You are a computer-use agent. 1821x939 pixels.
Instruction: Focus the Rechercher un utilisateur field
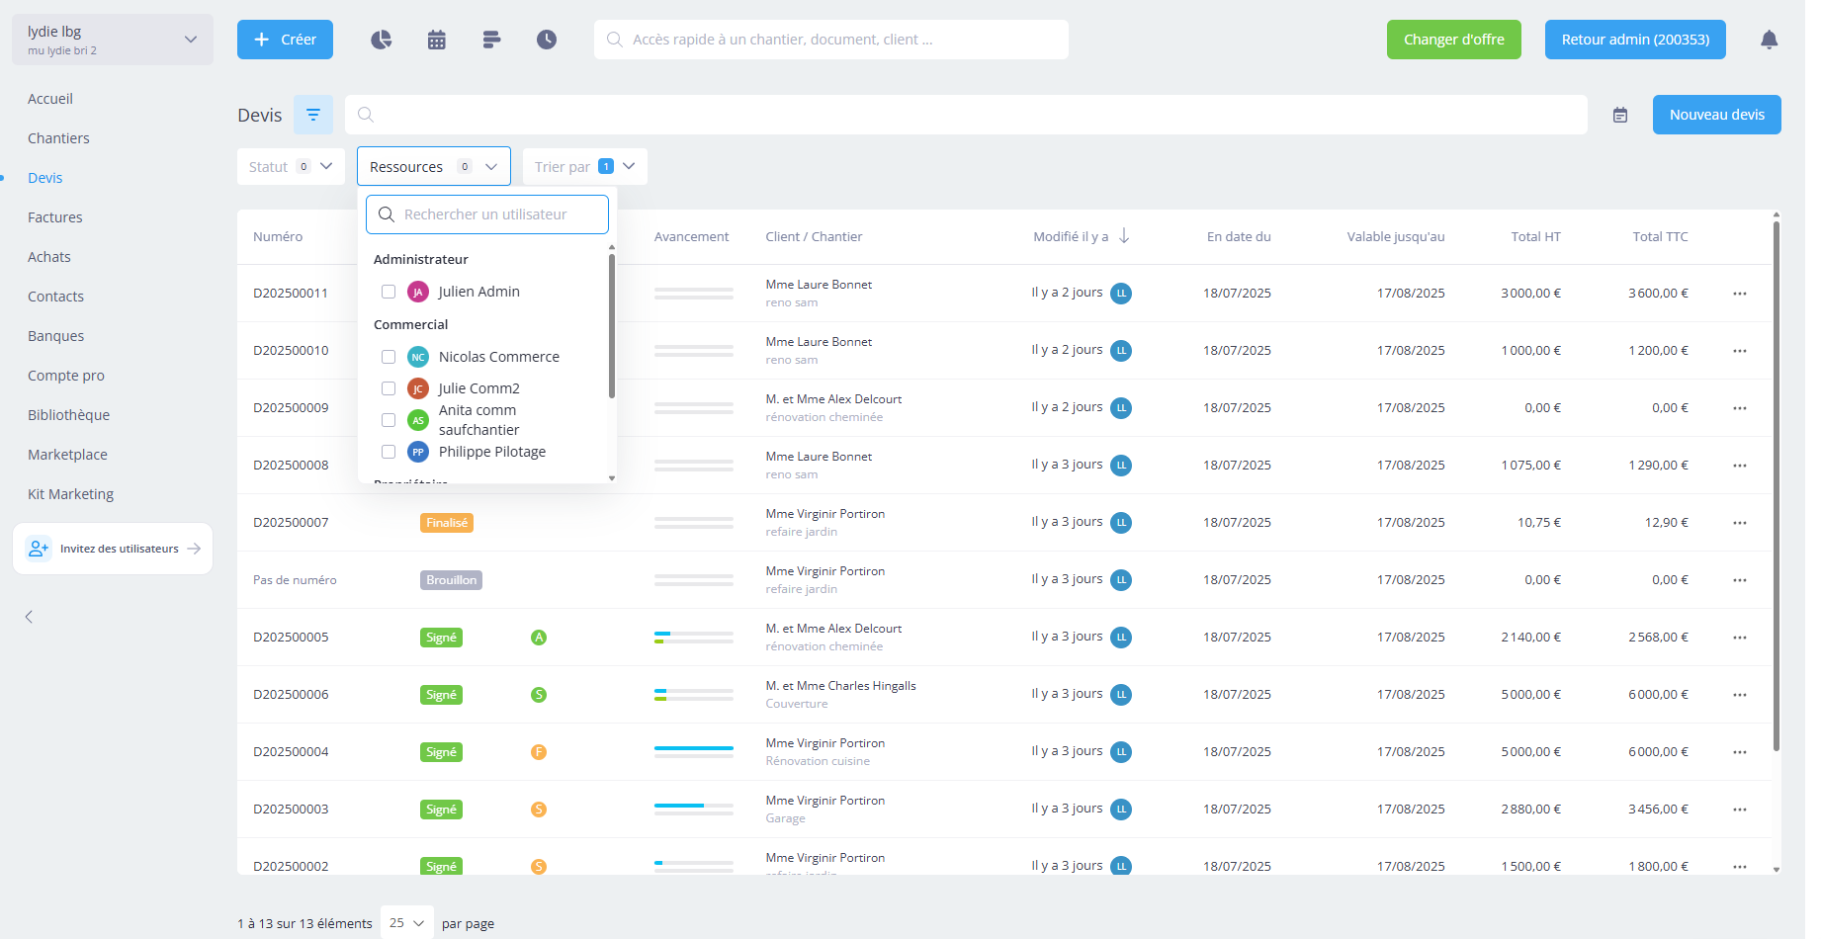[x=487, y=214]
